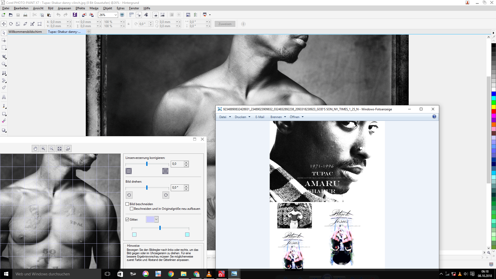
Task: Open the Effekte menu
Action: [x=80, y=8]
